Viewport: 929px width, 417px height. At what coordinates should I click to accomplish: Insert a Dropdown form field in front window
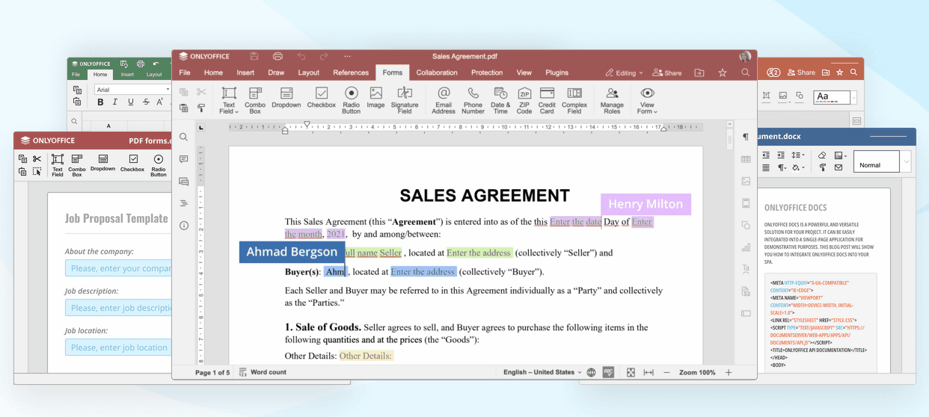tap(286, 98)
